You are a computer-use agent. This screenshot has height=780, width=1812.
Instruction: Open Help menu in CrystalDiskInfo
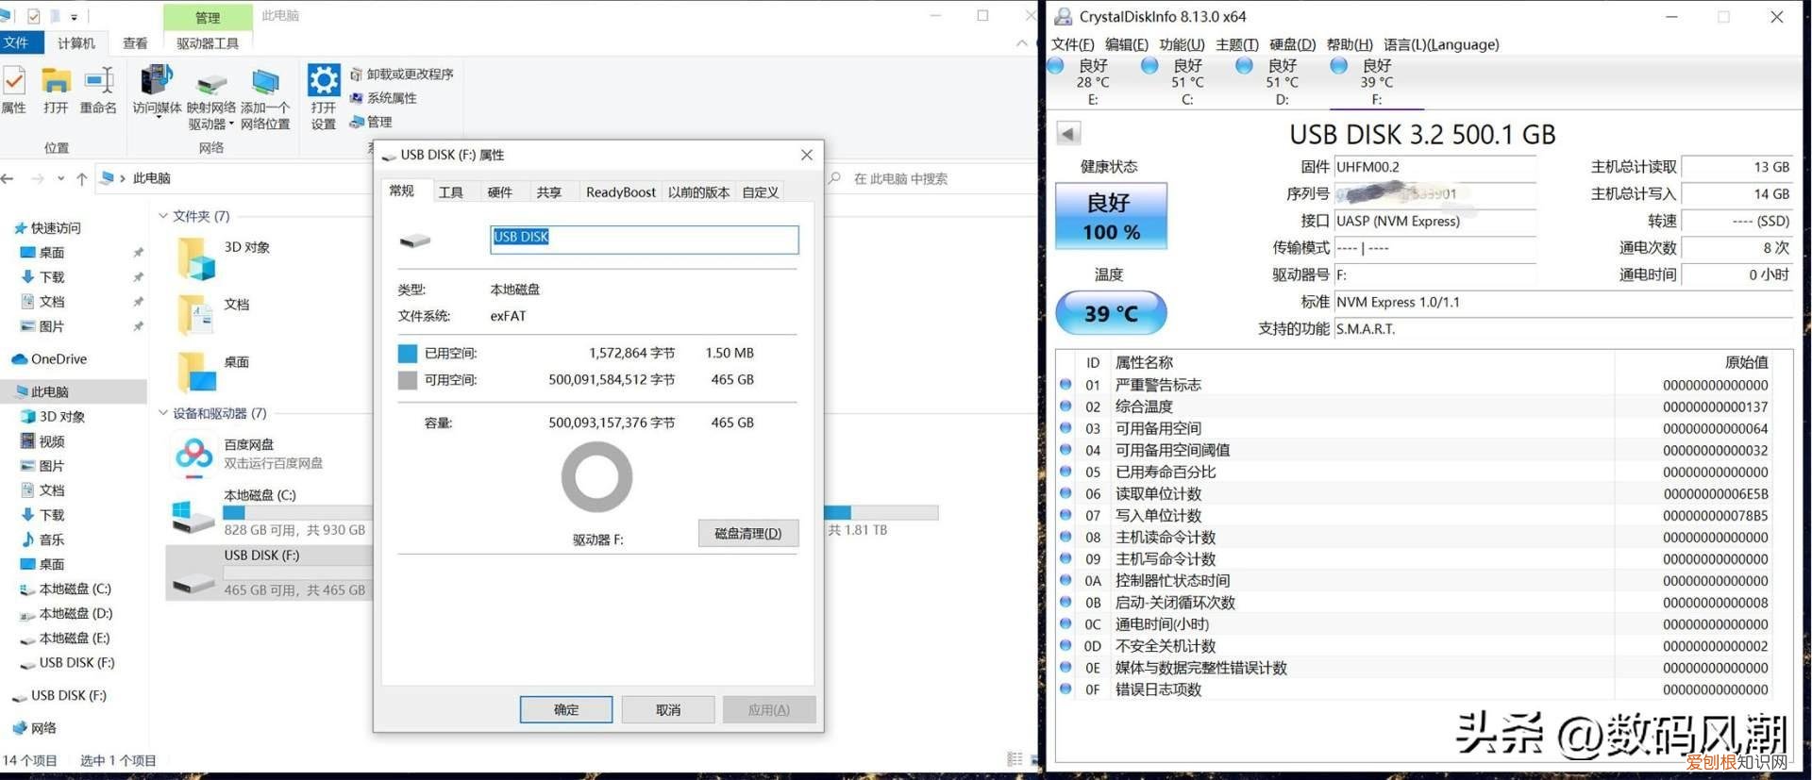pos(1350,44)
